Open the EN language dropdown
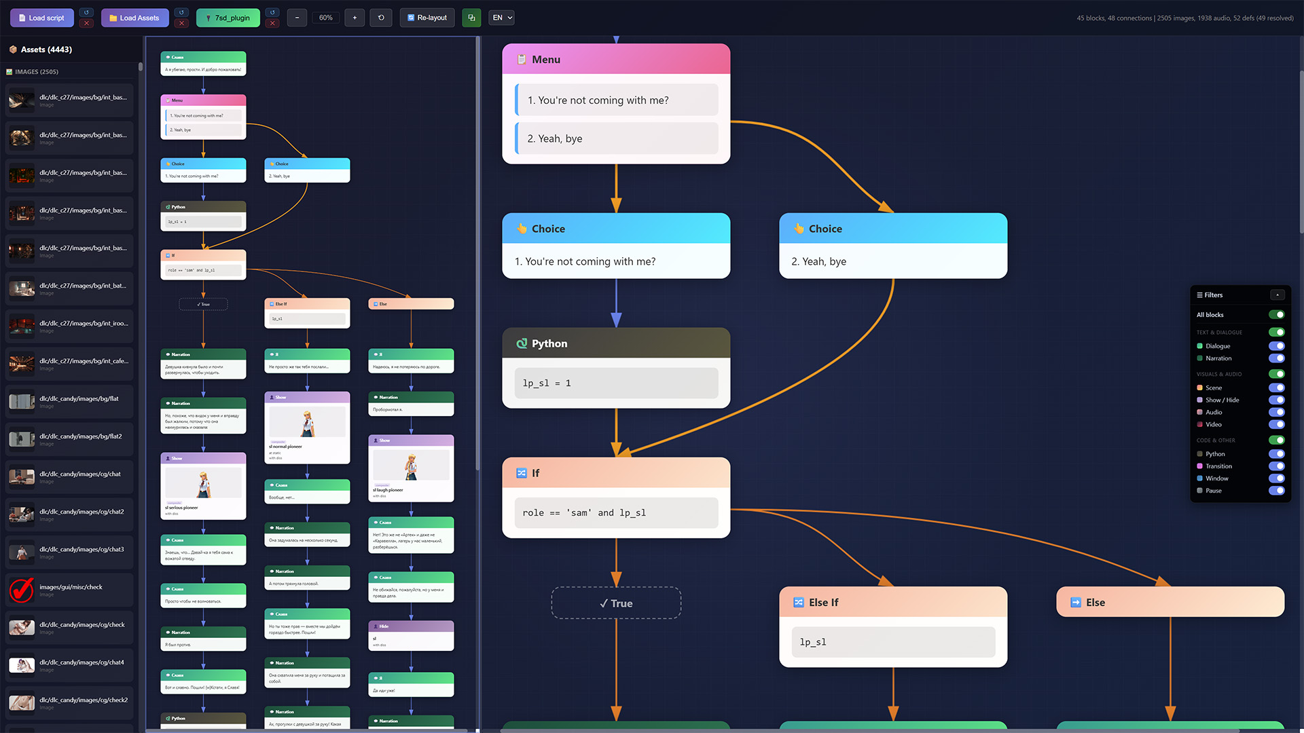The image size is (1304, 733). point(501,18)
